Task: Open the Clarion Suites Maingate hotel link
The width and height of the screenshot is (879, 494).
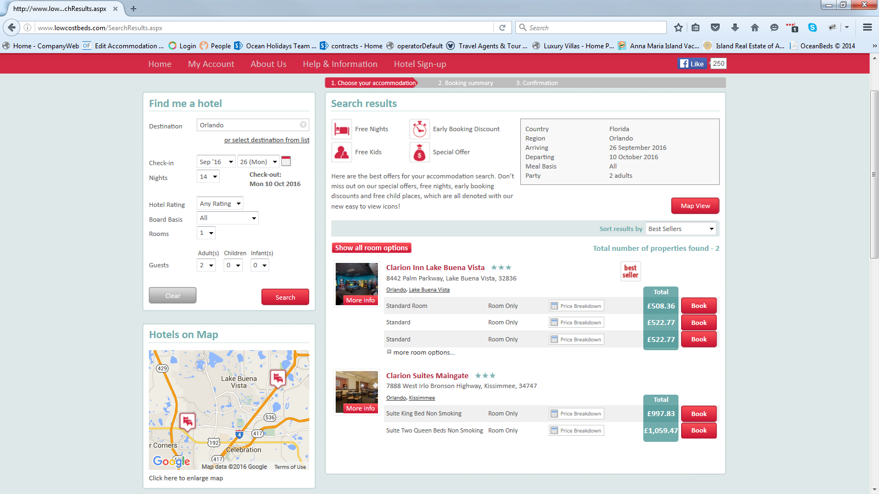Action: click(x=427, y=375)
